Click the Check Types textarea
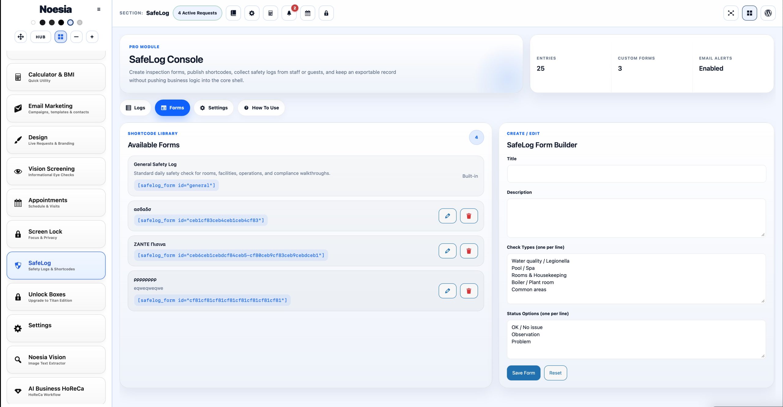This screenshot has height=407, width=783. [x=636, y=279]
